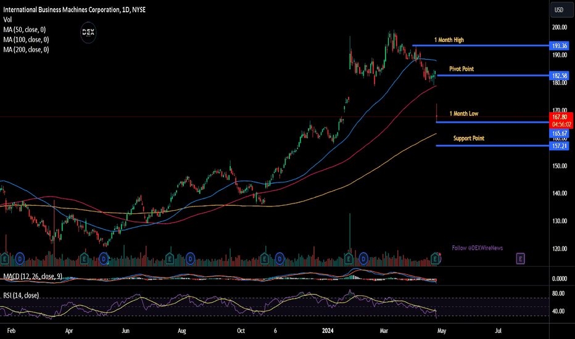575x339 pixels.
Task: Select the Vol indicator legend
Action: [7, 20]
